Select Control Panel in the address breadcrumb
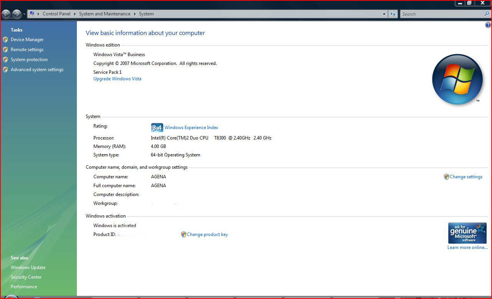Viewport: 492px width, 299px height. (x=57, y=14)
